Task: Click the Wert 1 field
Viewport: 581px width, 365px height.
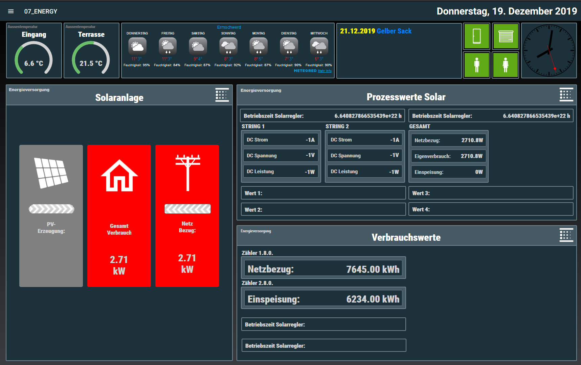Action: click(323, 193)
